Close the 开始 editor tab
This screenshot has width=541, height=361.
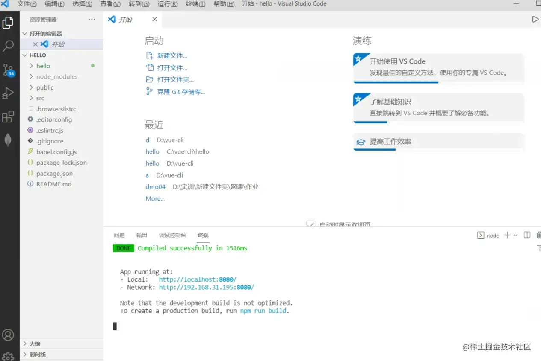(154, 19)
